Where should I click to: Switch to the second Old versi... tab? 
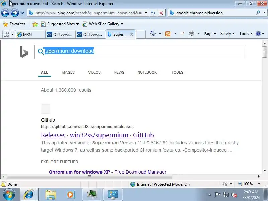[90, 35]
